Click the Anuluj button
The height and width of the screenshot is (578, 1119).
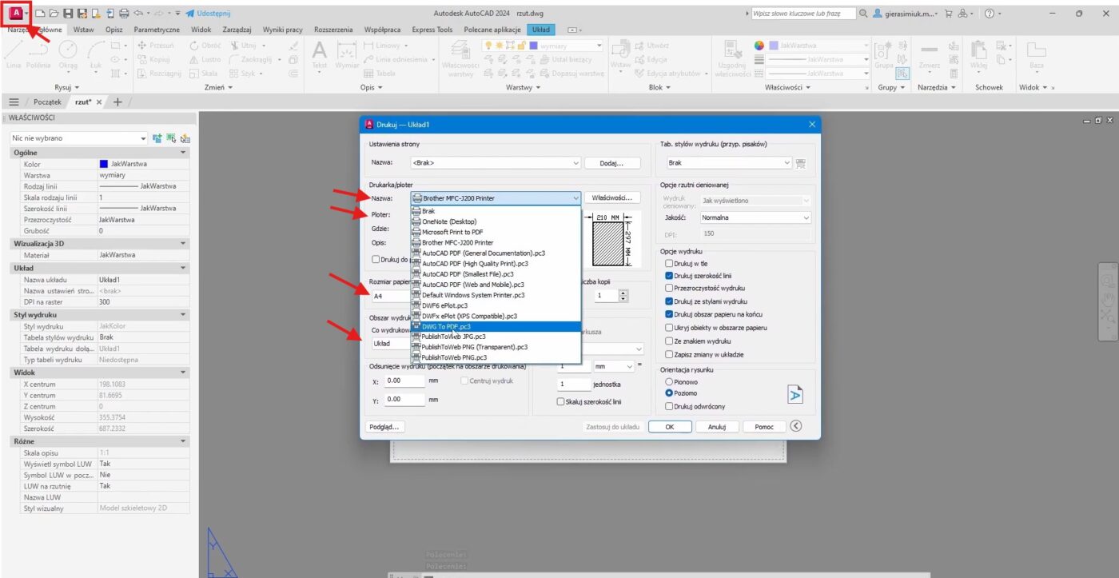point(717,427)
